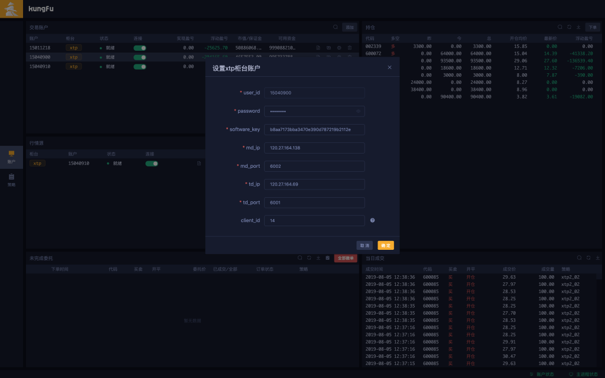Select position row 600072
605x378 pixels.
[x=482, y=54]
